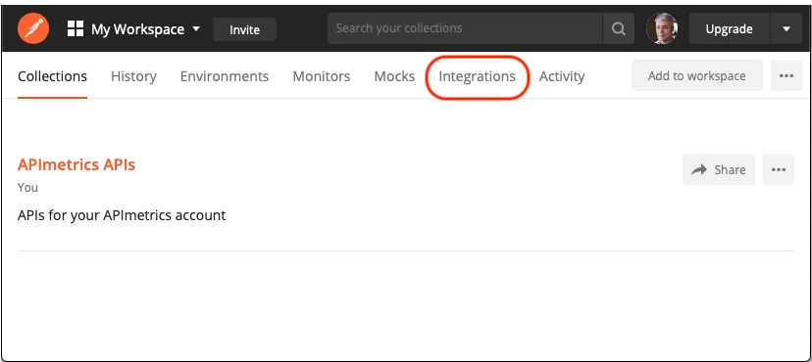Open the user avatar profile menu
The height and width of the screenshot is (362, 812).
[x=662, y=28]
